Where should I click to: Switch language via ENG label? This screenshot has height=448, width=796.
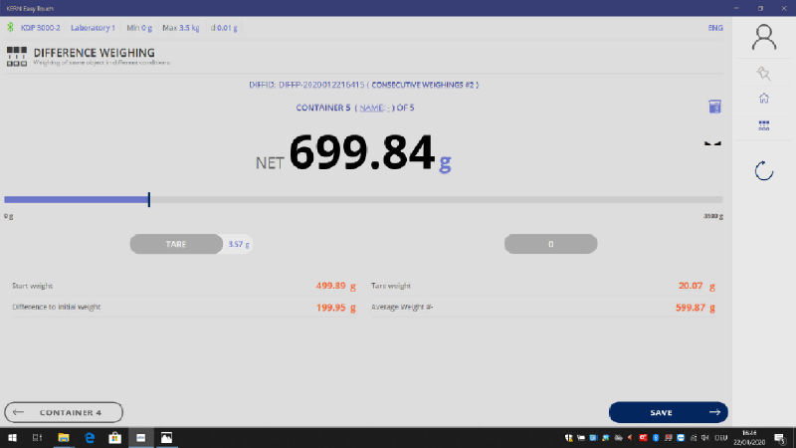point(714,27)
